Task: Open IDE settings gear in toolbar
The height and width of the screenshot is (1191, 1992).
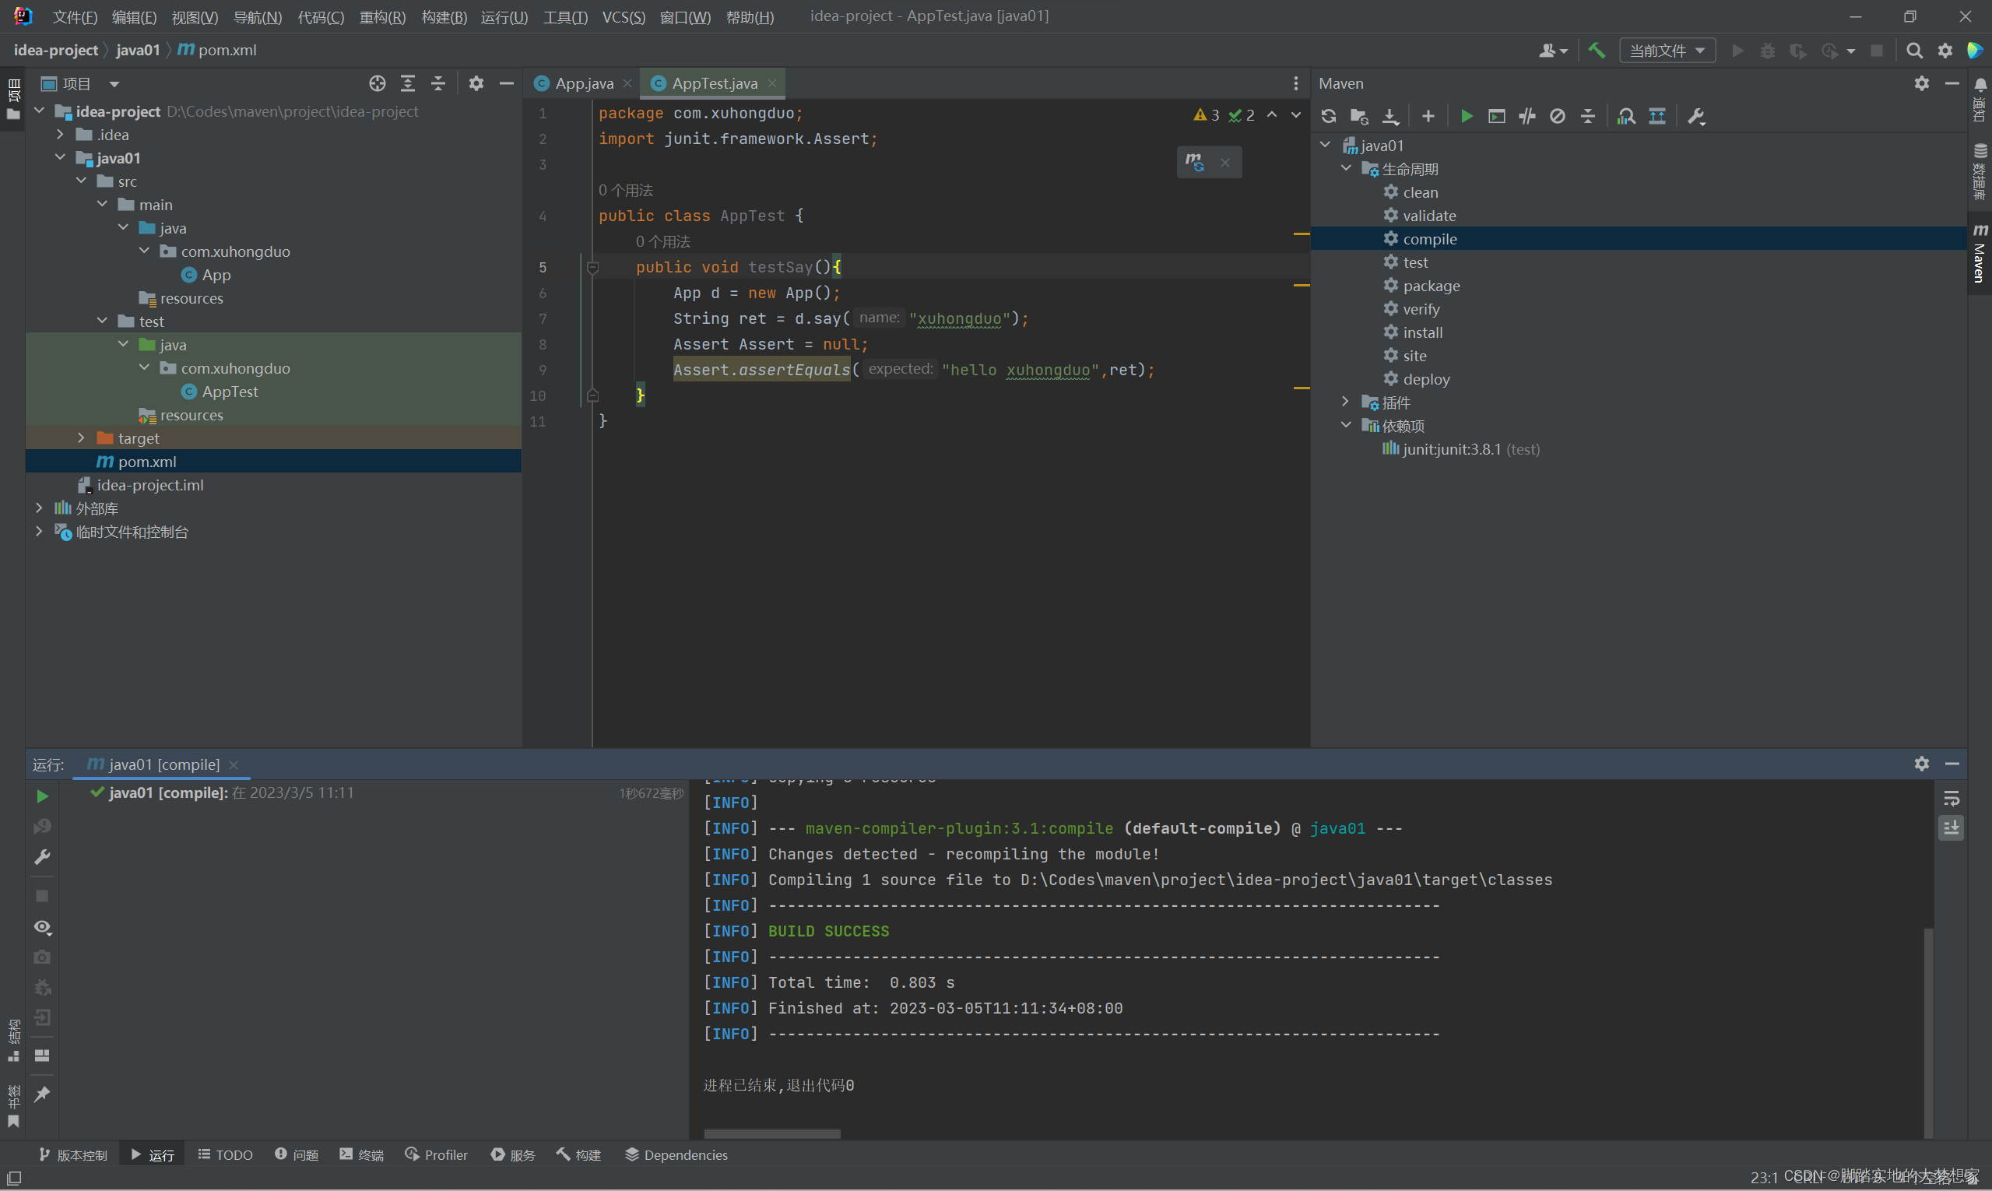Action: [1945, 51]
